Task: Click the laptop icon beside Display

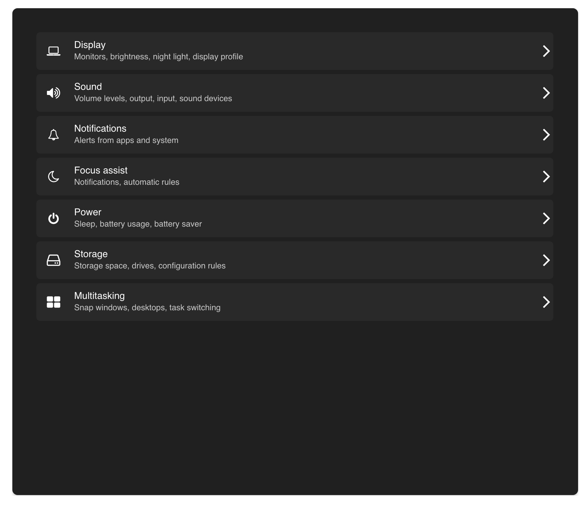Action: (x=54, y=51)
